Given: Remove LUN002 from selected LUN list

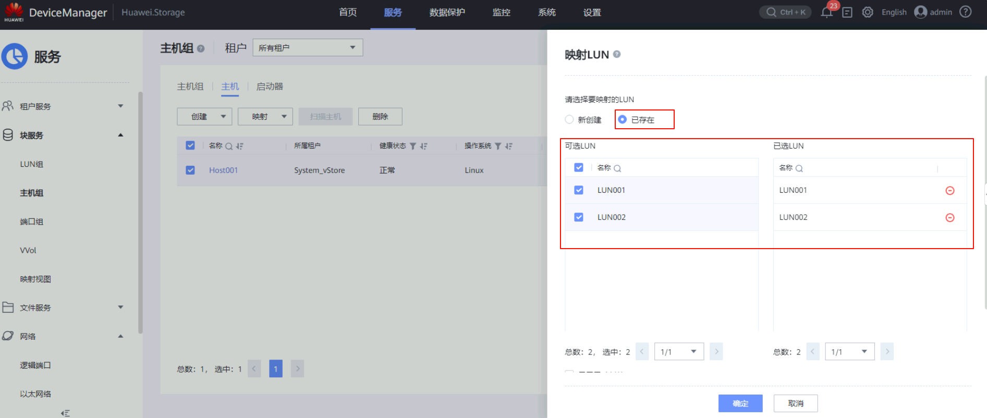Looking at the screenshot, I should point(949,218).
